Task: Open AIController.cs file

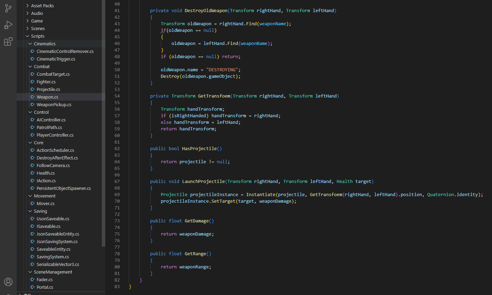Action: click(x=51, y=120)
